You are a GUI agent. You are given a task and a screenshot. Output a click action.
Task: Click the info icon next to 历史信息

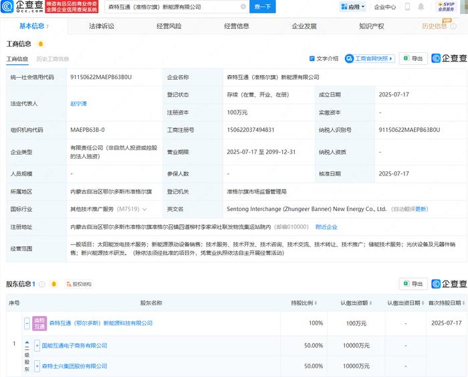click(x=453, y=26)
